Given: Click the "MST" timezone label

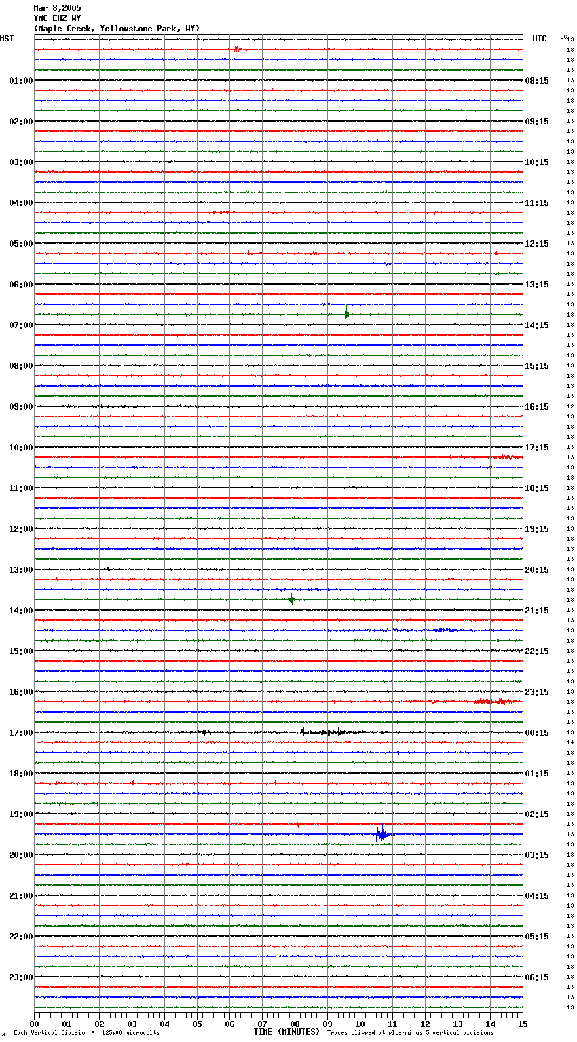Looking at the screenshot, I should click(7, 39).
